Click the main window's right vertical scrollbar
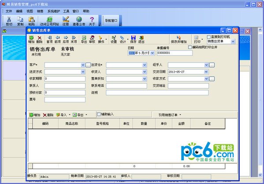The height and width of the screenshot is (184, 264). (260, 103)
